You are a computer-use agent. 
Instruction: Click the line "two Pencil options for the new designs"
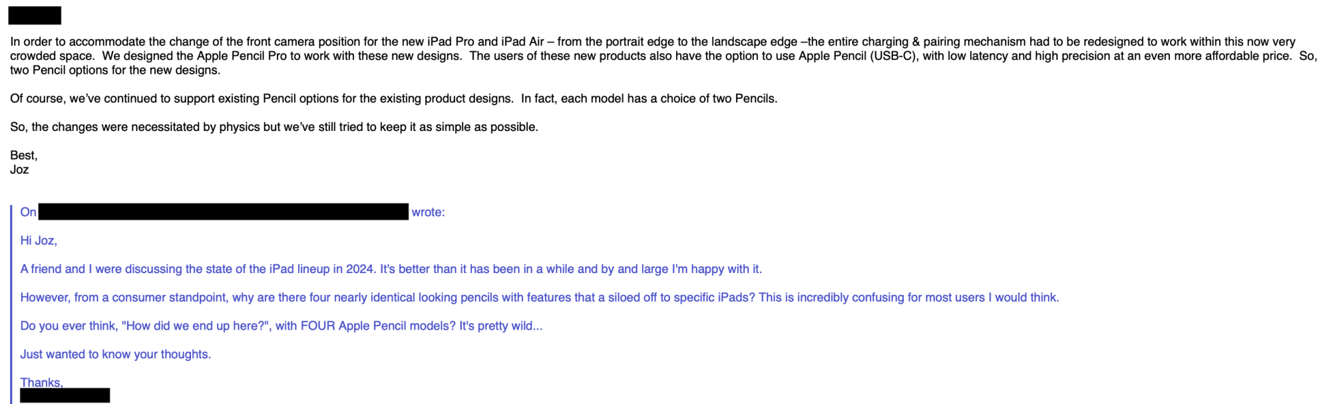click(114, 70)
